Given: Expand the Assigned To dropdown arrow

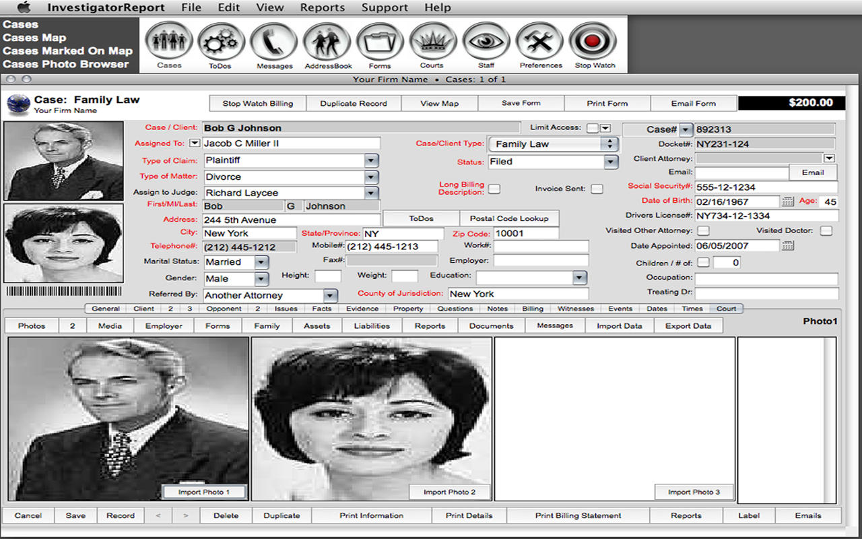Looking at the screenshot, I should pos(195,143).
